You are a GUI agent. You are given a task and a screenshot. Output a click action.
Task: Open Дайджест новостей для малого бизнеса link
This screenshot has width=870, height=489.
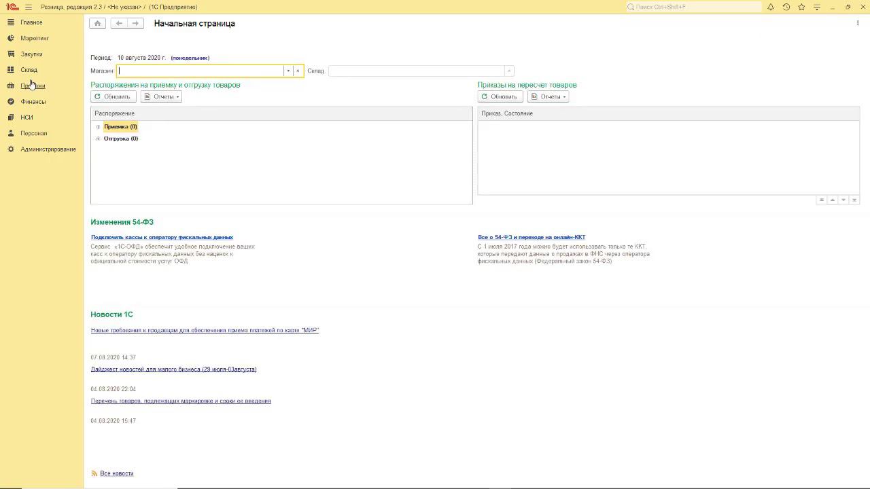pos(173,369)
